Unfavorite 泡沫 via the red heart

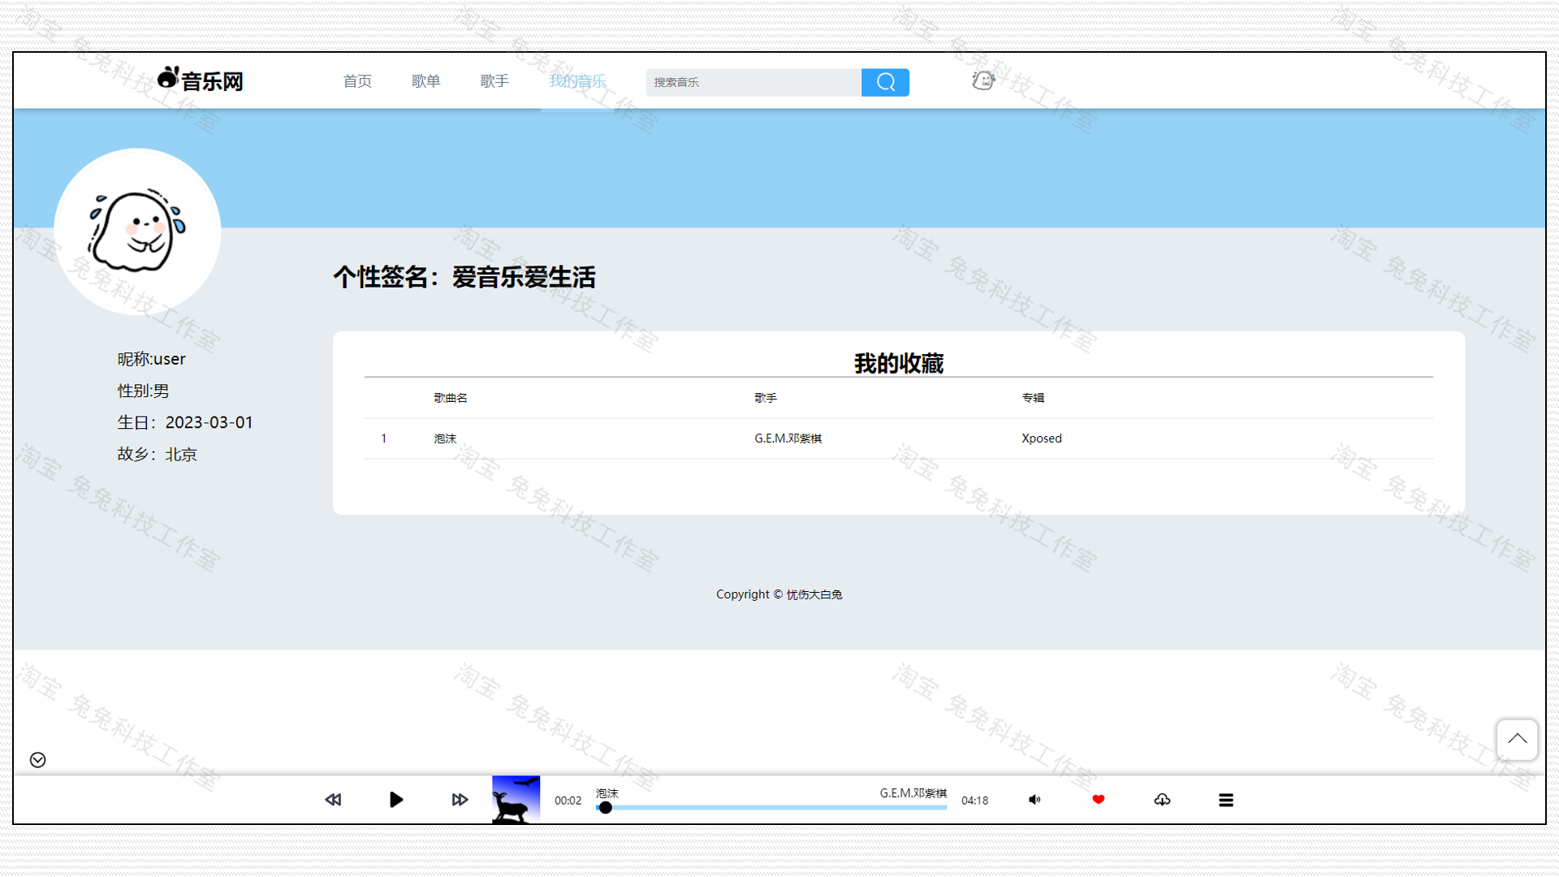click(x=1098, y=799)
